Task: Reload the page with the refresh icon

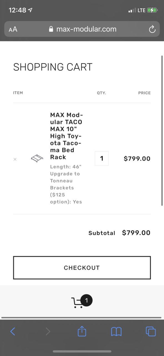Action: pyautogui.click(x=152, y=29)
